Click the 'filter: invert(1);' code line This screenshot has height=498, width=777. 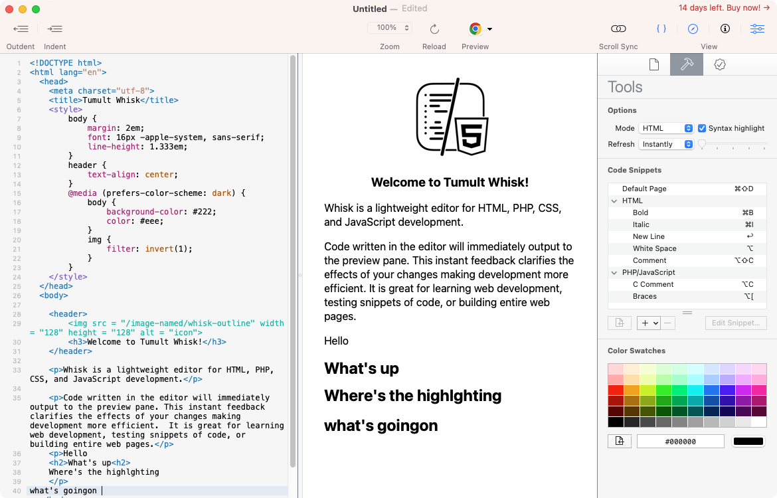[149, 249]
